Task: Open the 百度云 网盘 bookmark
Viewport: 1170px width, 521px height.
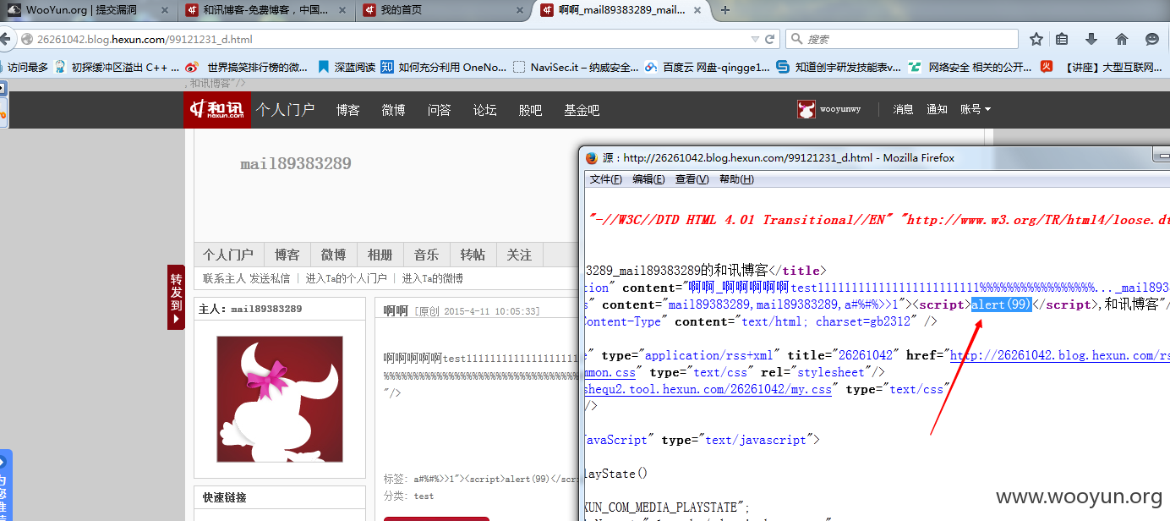Action: 708,67
